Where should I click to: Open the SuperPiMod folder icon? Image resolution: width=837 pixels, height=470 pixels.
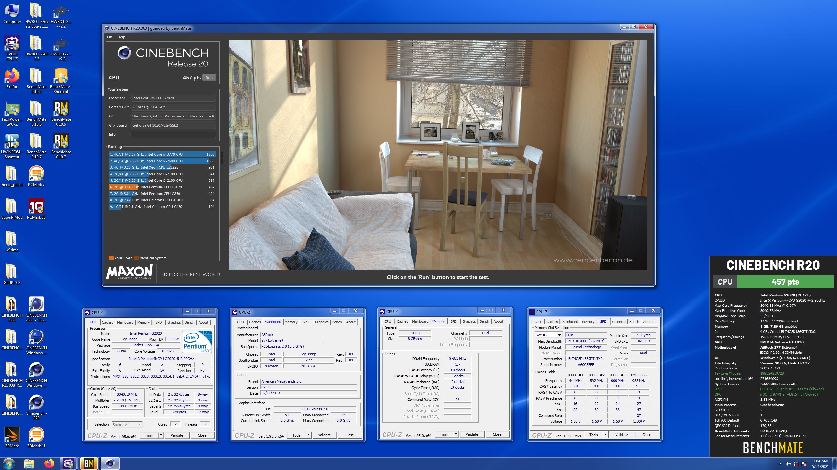pos(12,209)
